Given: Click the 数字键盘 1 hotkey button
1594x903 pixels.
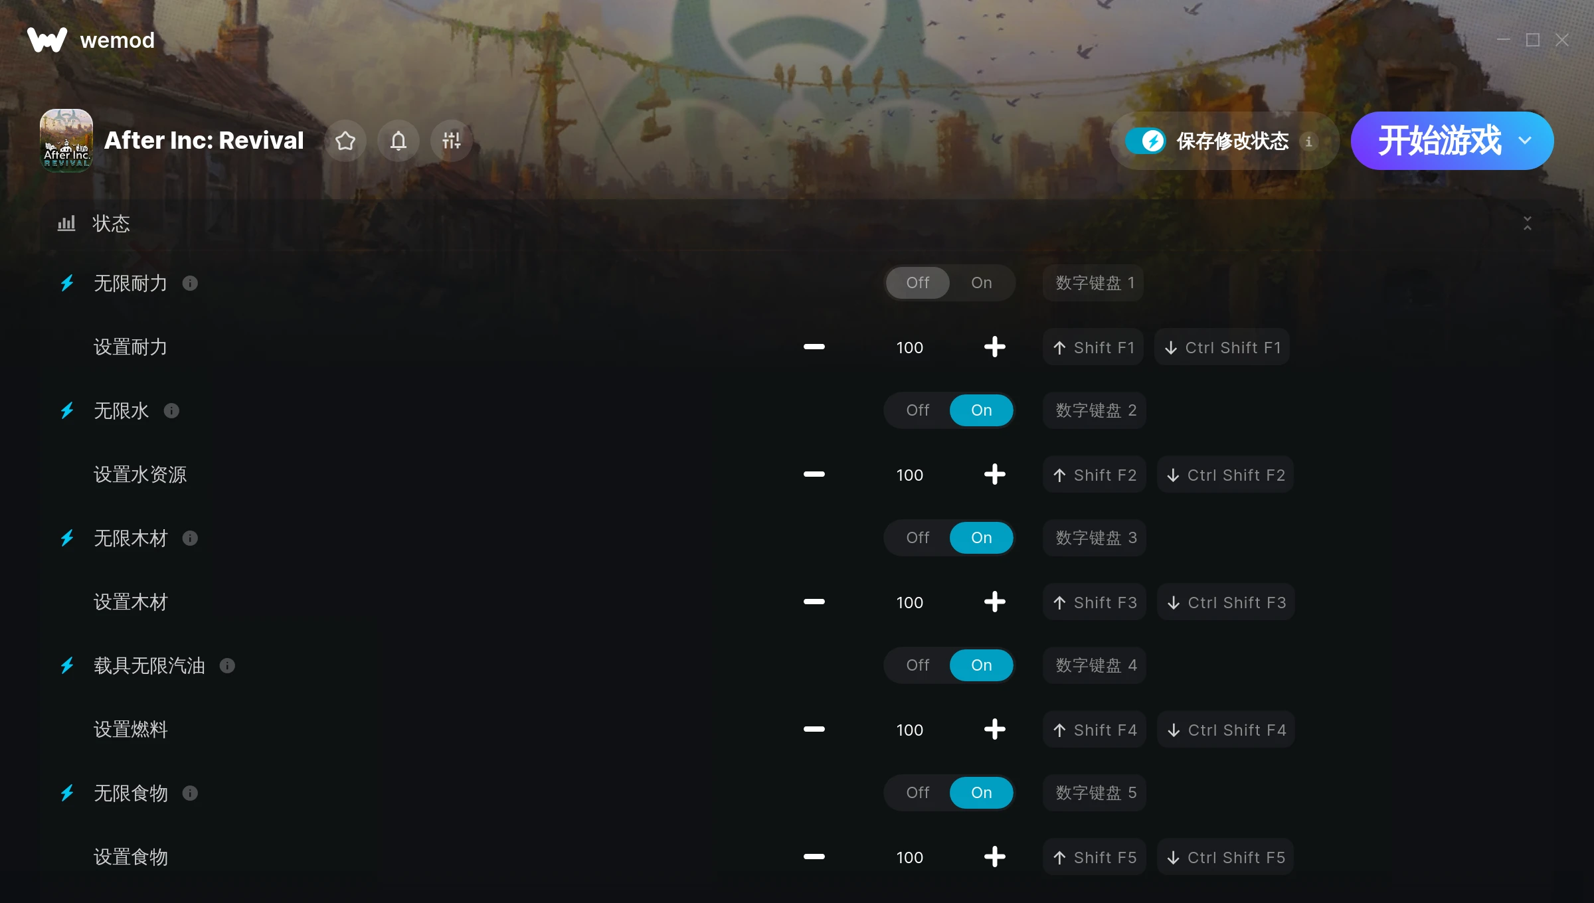Looking at the screenshot, I should tap(1093, 283).
